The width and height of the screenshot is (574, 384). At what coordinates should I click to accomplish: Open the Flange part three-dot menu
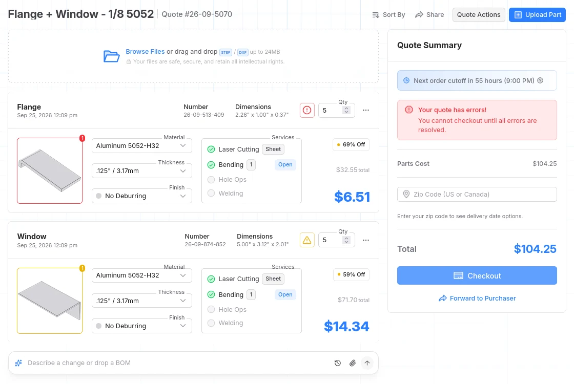pyautogui.click(x=366, y=110)
